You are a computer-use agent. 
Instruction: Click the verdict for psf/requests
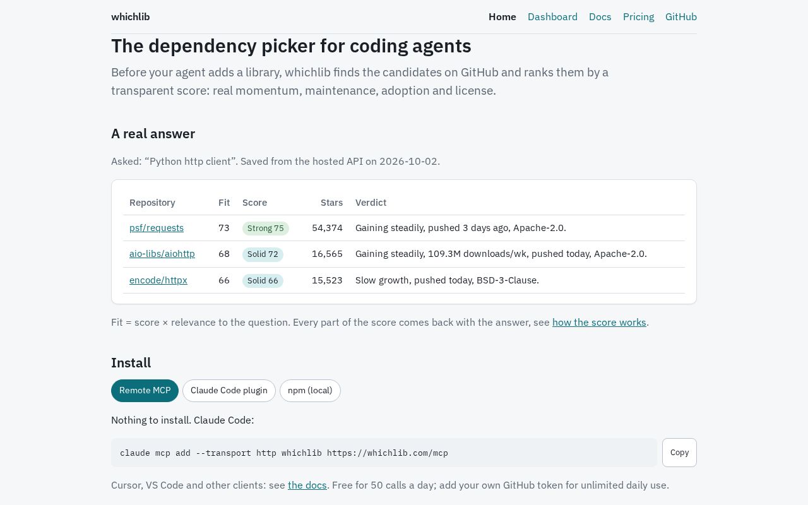click(x=461, y=228)
